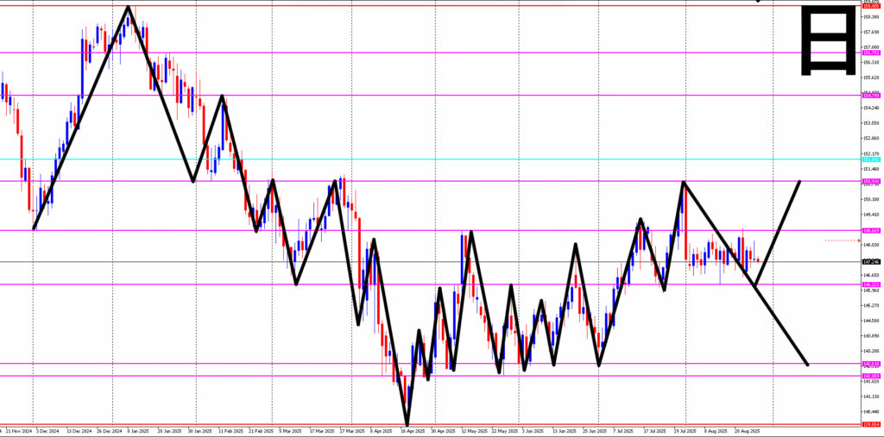This screenshot has height=437, width=884.
Task: Click the black 147.246 current price tag
Action: (871, 261)
